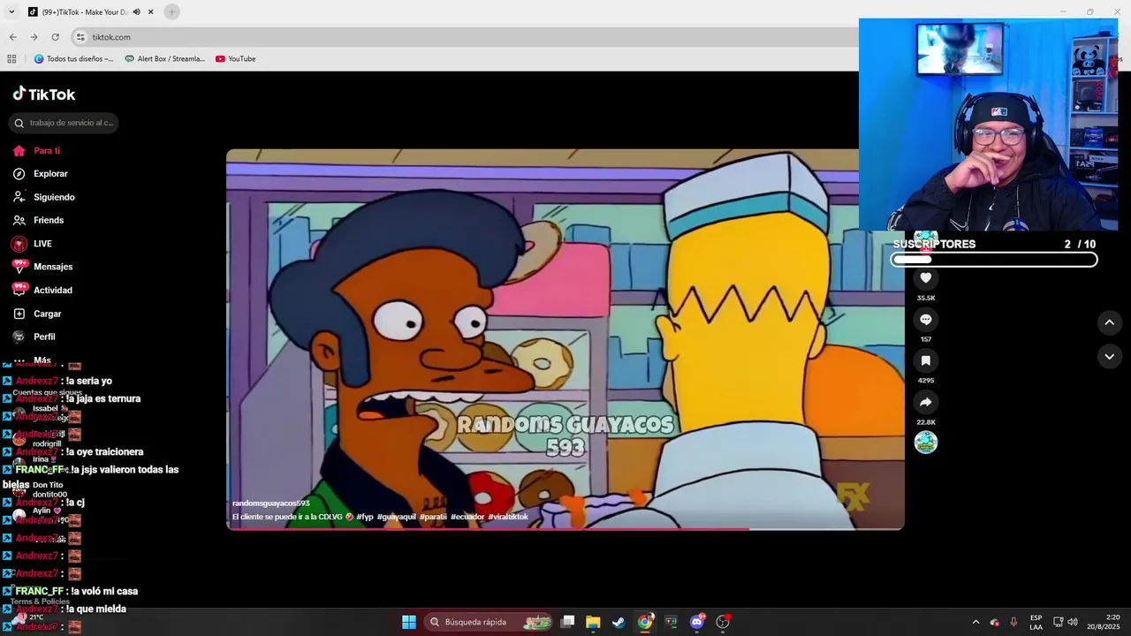Open ESP LAA language switcher
Image resolution: width=1131 pixels, height=636 pixels.
click(x=1036, y=622)
